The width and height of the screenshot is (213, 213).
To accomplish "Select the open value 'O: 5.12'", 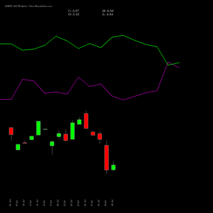I will (74, 14).
